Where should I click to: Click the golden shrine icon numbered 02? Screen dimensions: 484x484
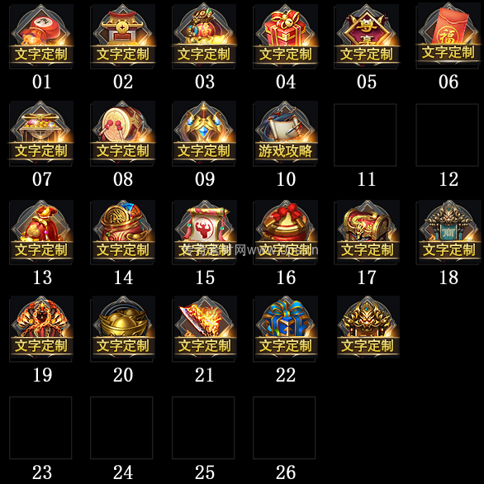122,36
